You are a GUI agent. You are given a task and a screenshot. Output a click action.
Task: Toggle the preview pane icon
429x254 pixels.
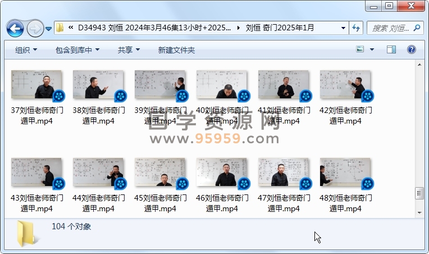[x=392, y=50]
